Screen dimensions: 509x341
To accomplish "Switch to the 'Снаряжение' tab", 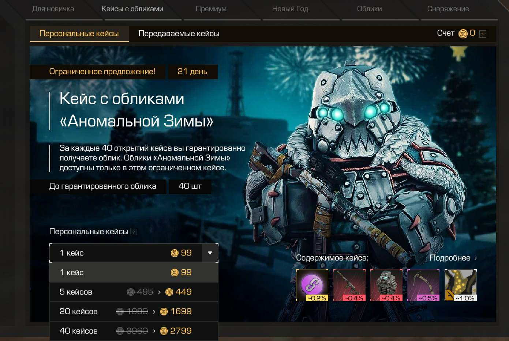I will point(448,9).
